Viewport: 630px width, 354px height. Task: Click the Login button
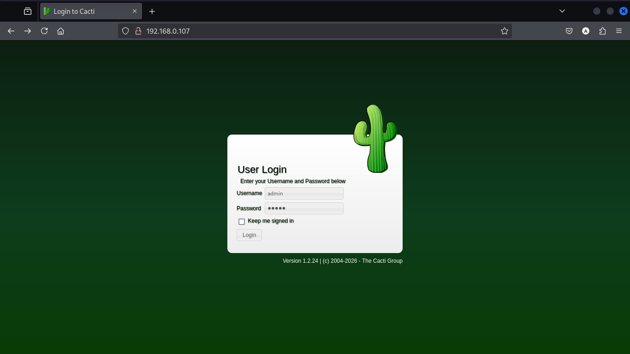[x=249, y=235]
